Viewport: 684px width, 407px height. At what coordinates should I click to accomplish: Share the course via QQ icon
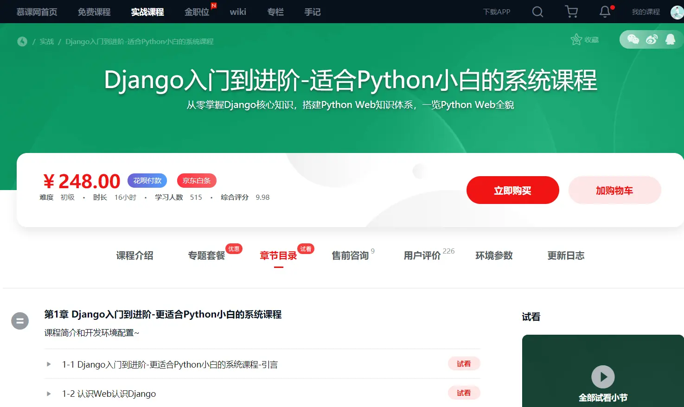coord(670,39)
